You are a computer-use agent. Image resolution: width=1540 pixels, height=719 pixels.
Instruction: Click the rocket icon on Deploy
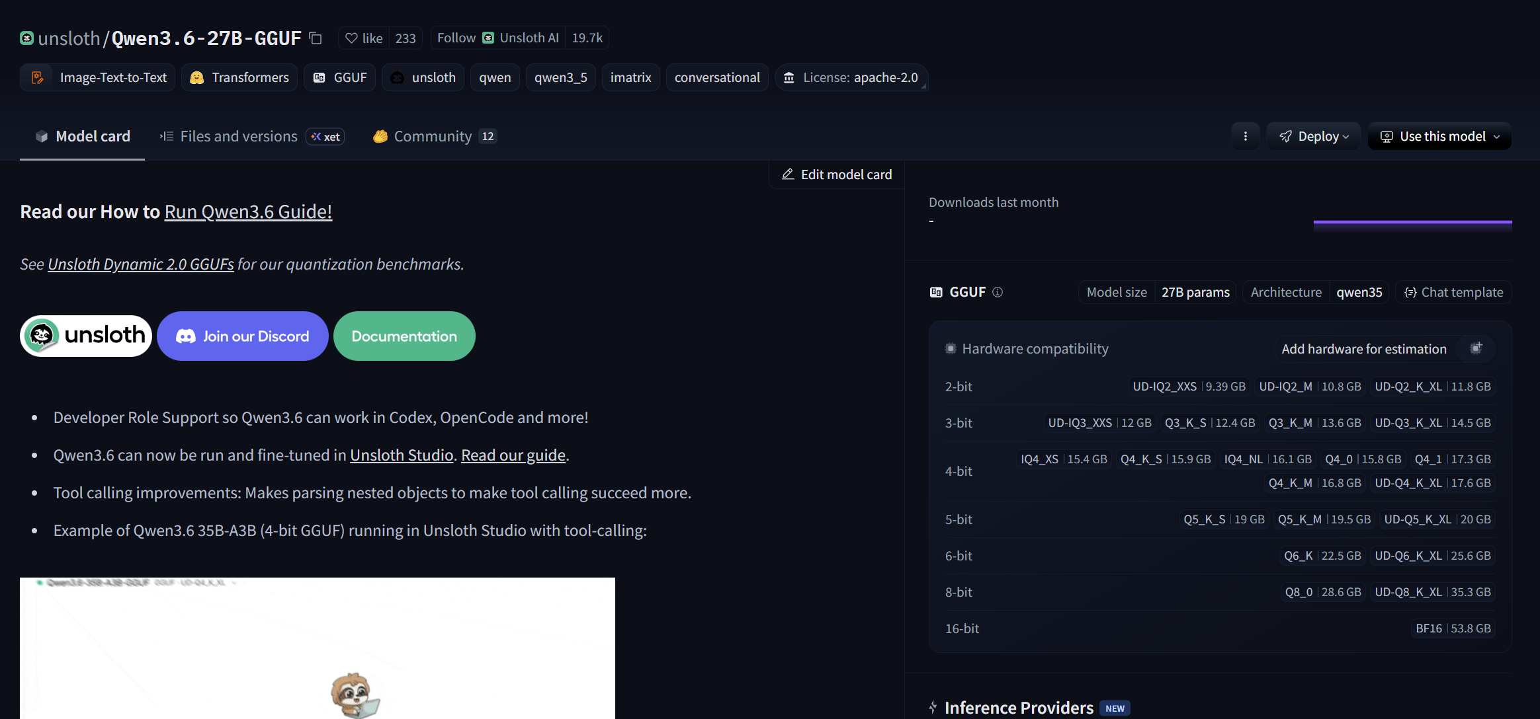click(1285, 136)
